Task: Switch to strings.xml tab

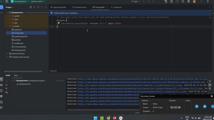Action: (x=116, y=7)
